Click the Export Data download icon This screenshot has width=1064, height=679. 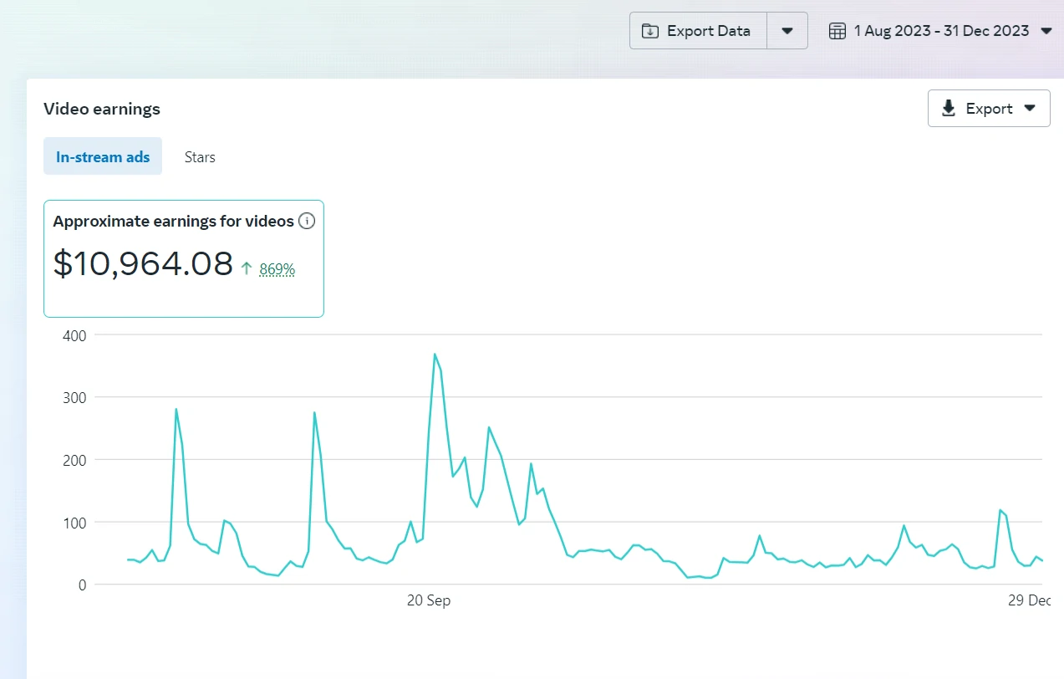click(649, 31)
